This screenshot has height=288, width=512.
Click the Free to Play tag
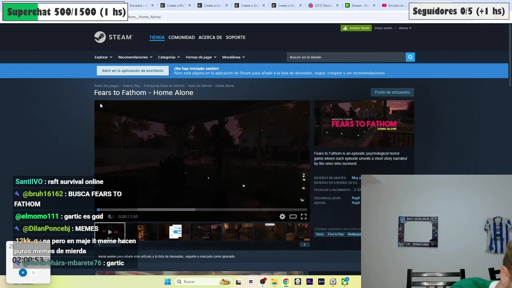(x=336, y=234)
